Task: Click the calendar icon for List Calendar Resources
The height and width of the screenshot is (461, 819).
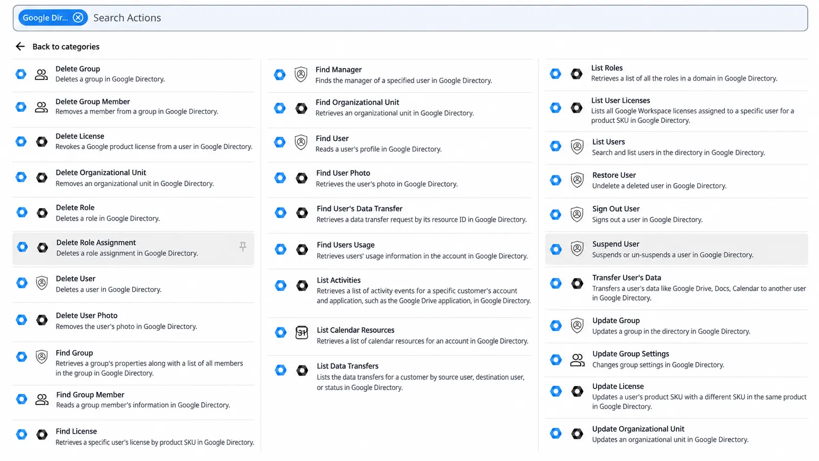Action: point(302,333)
